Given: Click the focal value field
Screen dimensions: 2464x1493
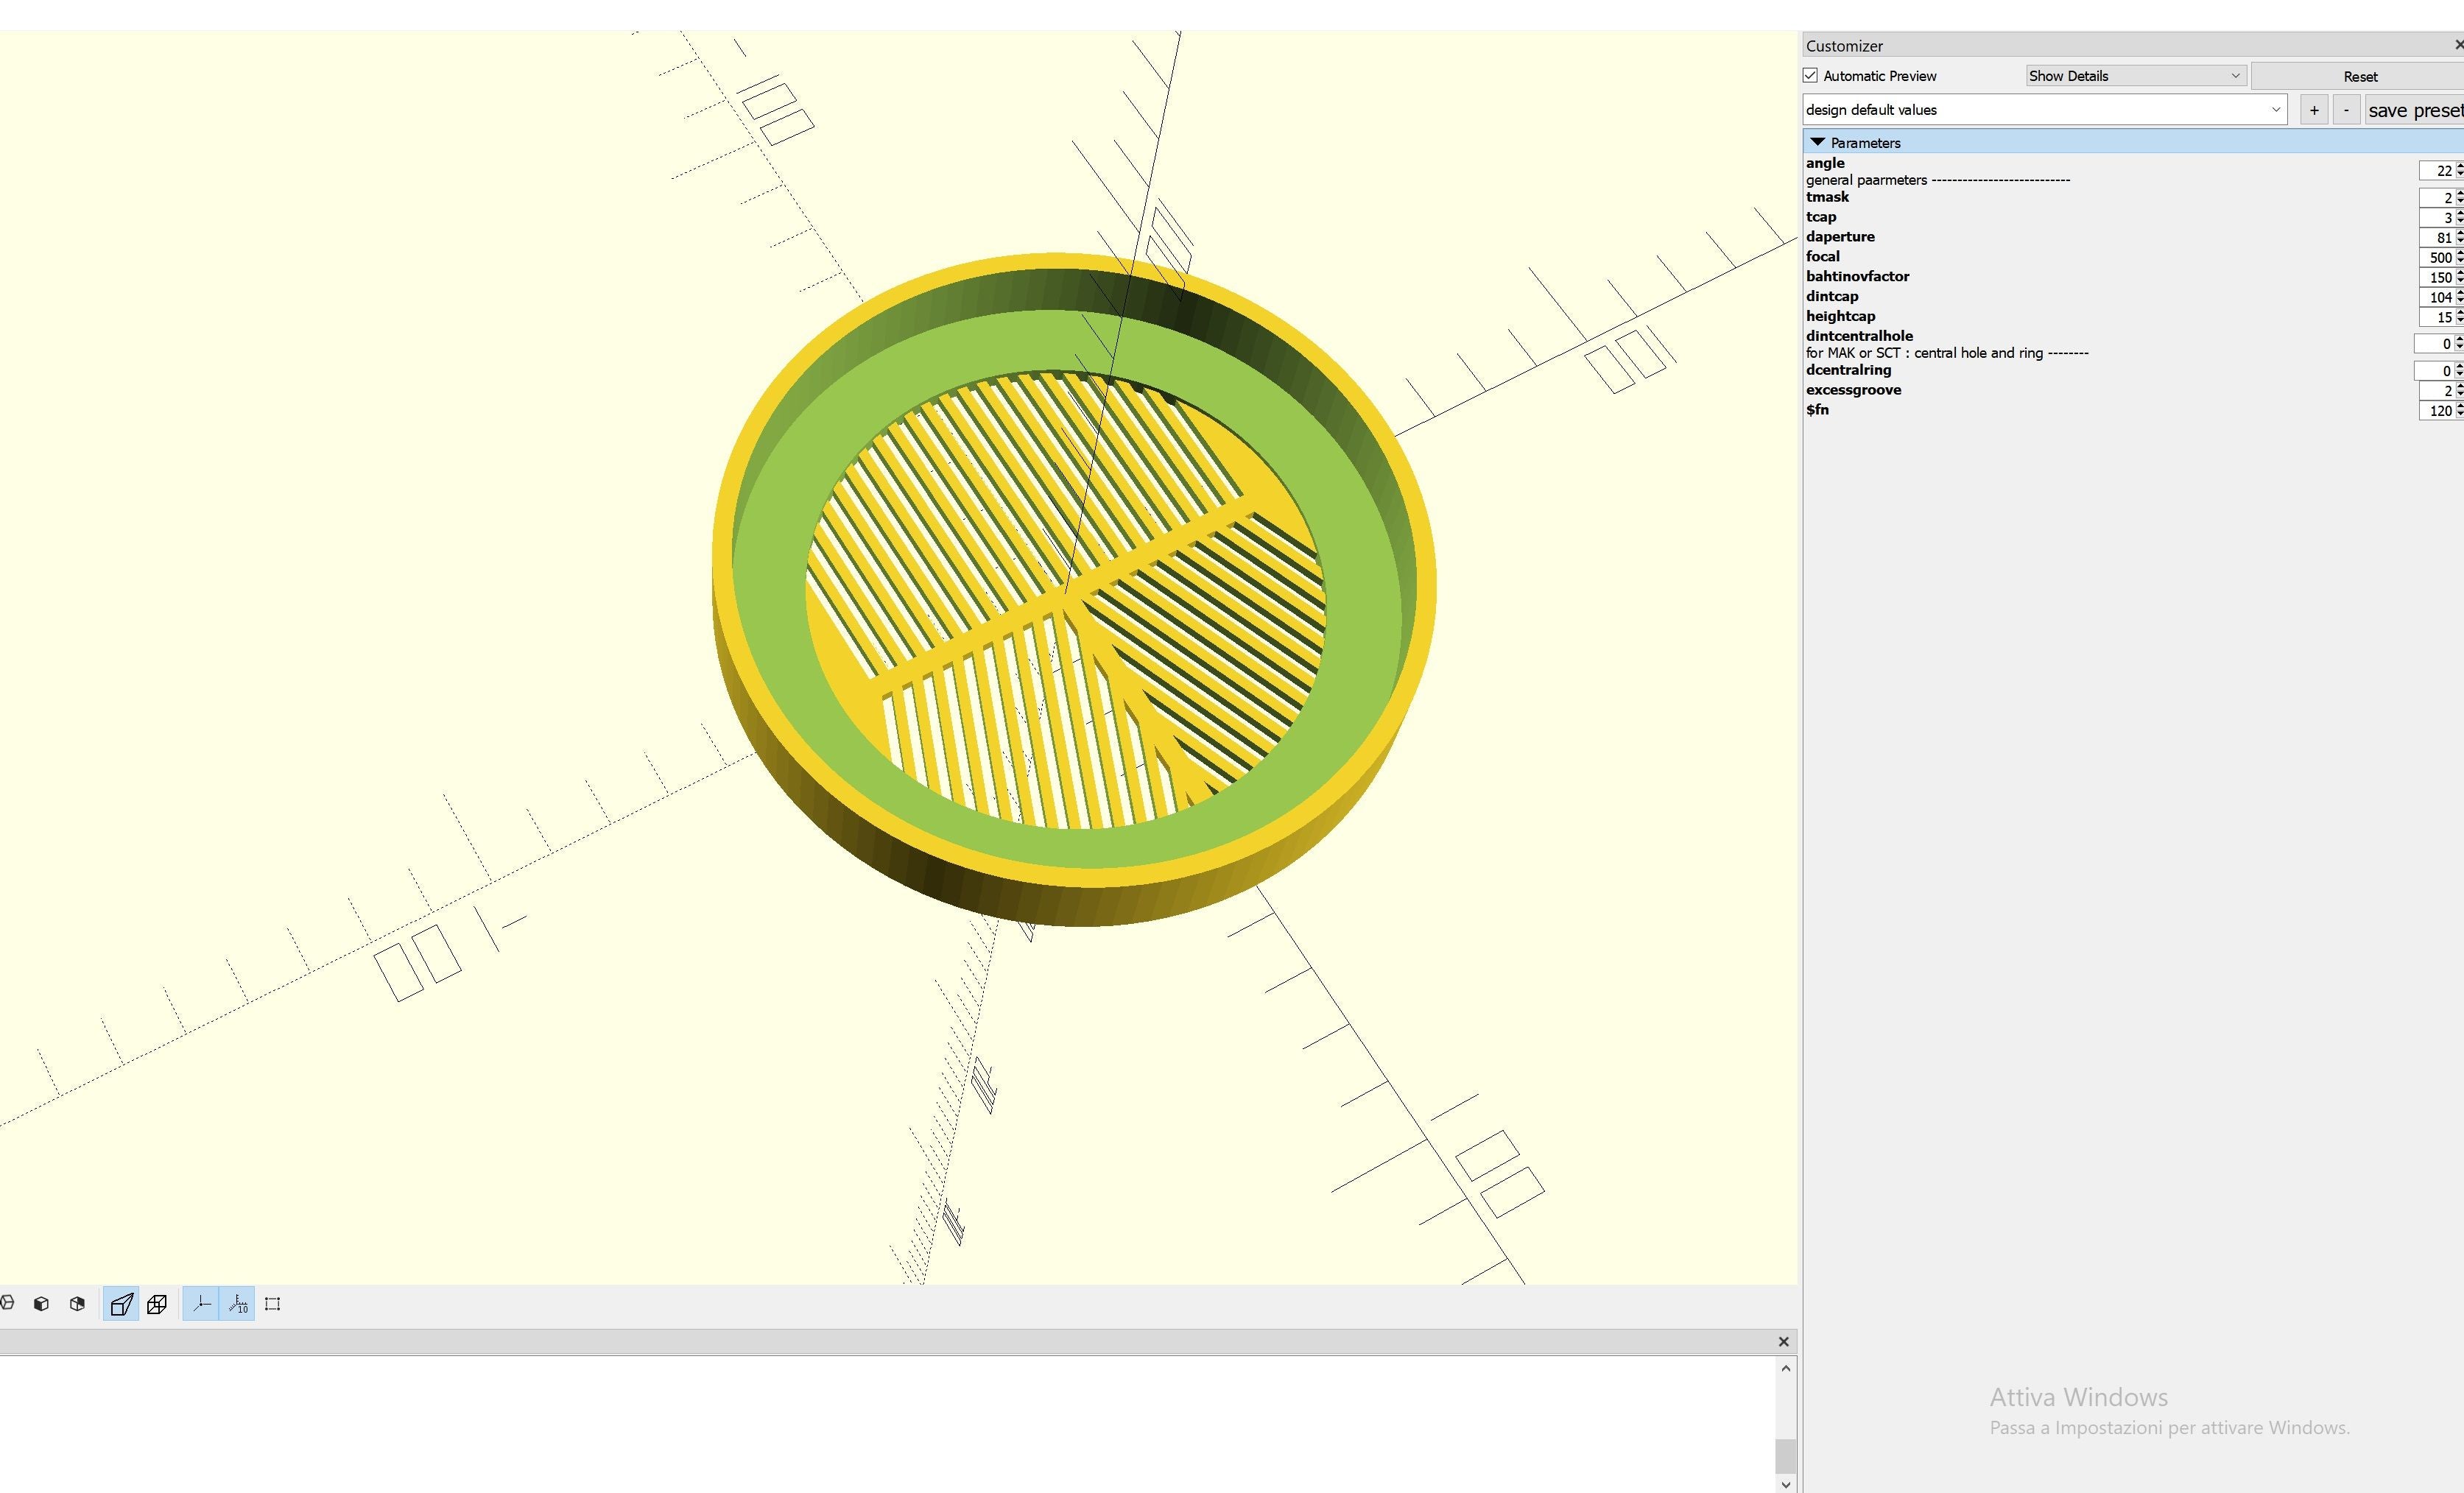Looking at the screenshot, I should tap(2435, 258).
